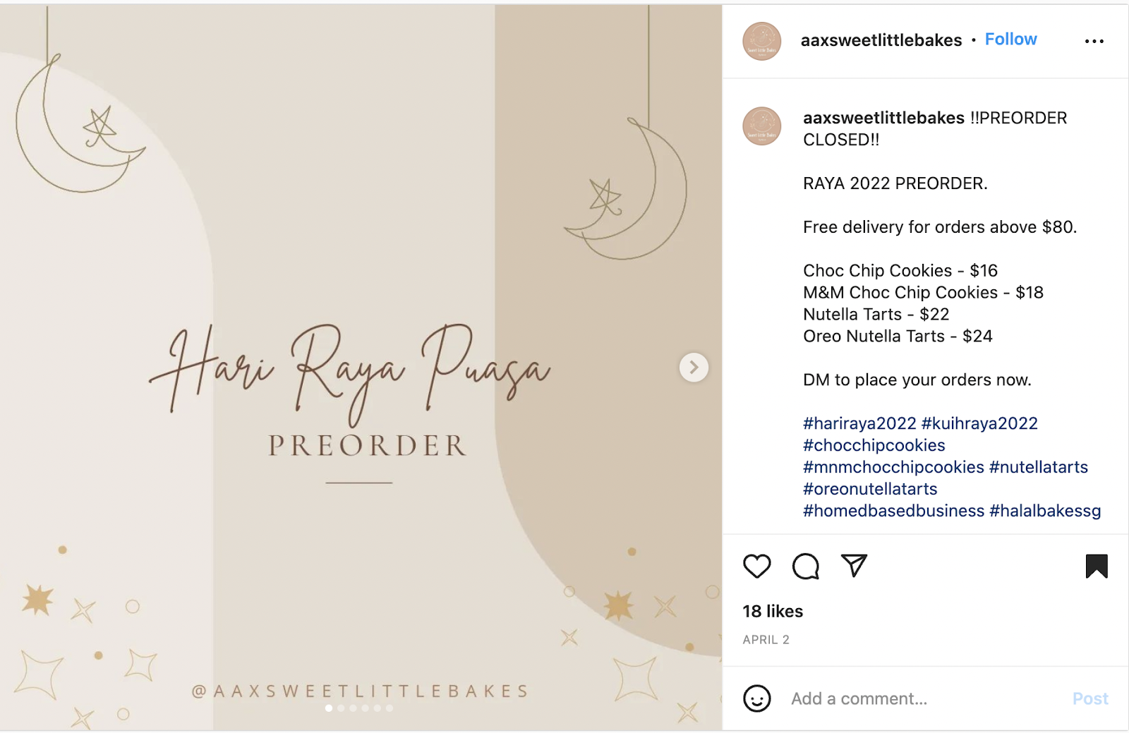Open aaxsweetlittlebakes username in header
Viewport: 1129px width, 733px height.
click(881, 40)
